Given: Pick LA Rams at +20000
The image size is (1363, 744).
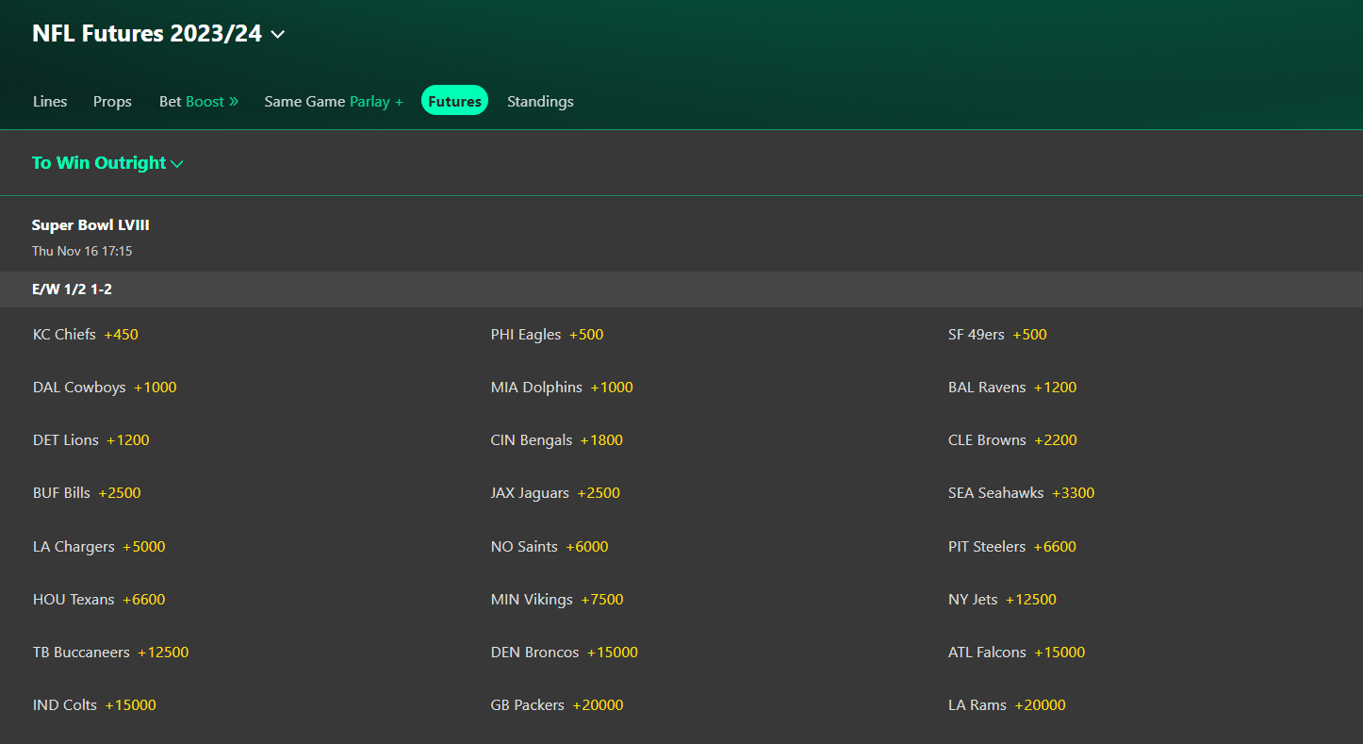Looking at the screenshot, I should coord(1007,705).
